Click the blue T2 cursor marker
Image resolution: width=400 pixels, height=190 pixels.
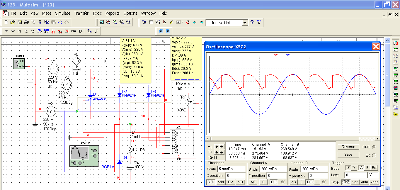(x=288, y=55)
